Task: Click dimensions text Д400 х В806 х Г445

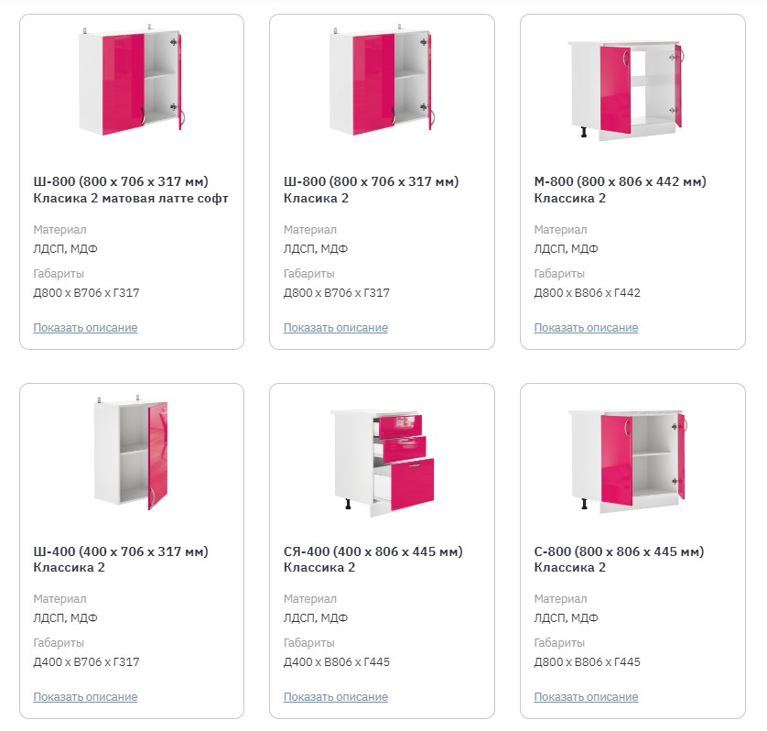Action: (336, 662)
